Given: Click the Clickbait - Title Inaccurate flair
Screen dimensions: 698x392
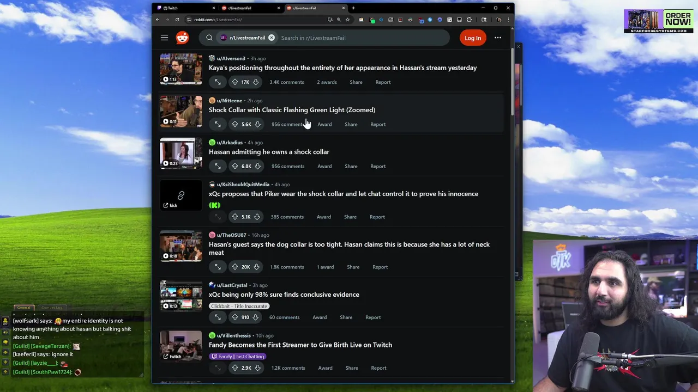Looking at the screenshot, I should pyautogui.click(x=239, y=306).
